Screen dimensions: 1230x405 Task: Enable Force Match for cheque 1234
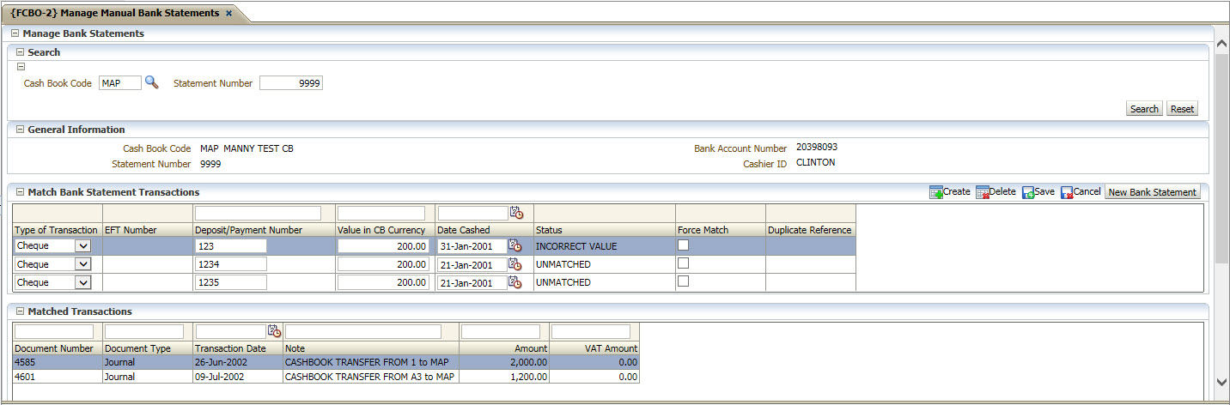click(684, 263)
